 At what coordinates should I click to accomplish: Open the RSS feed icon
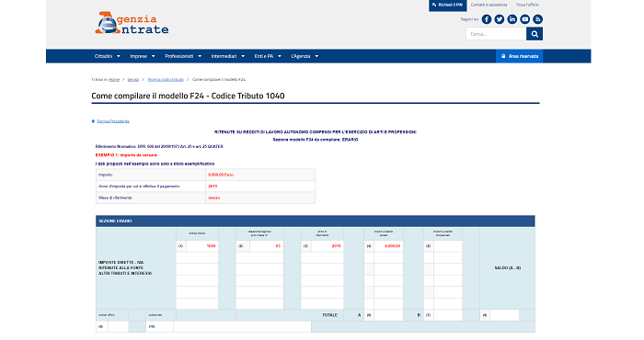click(x=537, y=19)
